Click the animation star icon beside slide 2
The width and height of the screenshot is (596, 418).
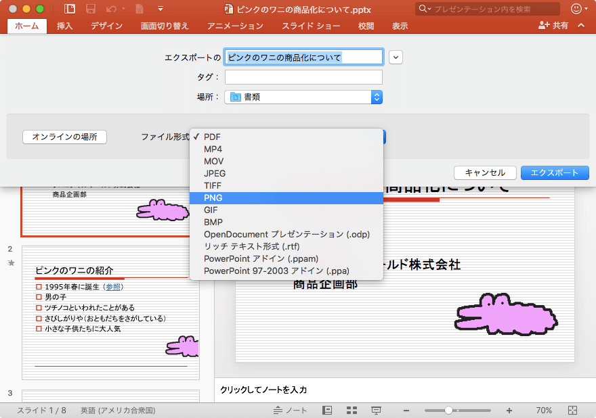[11, 262]
